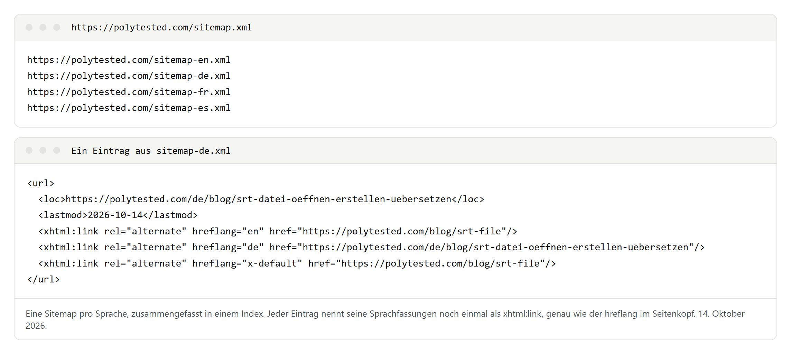Screen dimensions: 791x354
Task: Pick the sitemap-es.xml line
Action: click(129, 108)
